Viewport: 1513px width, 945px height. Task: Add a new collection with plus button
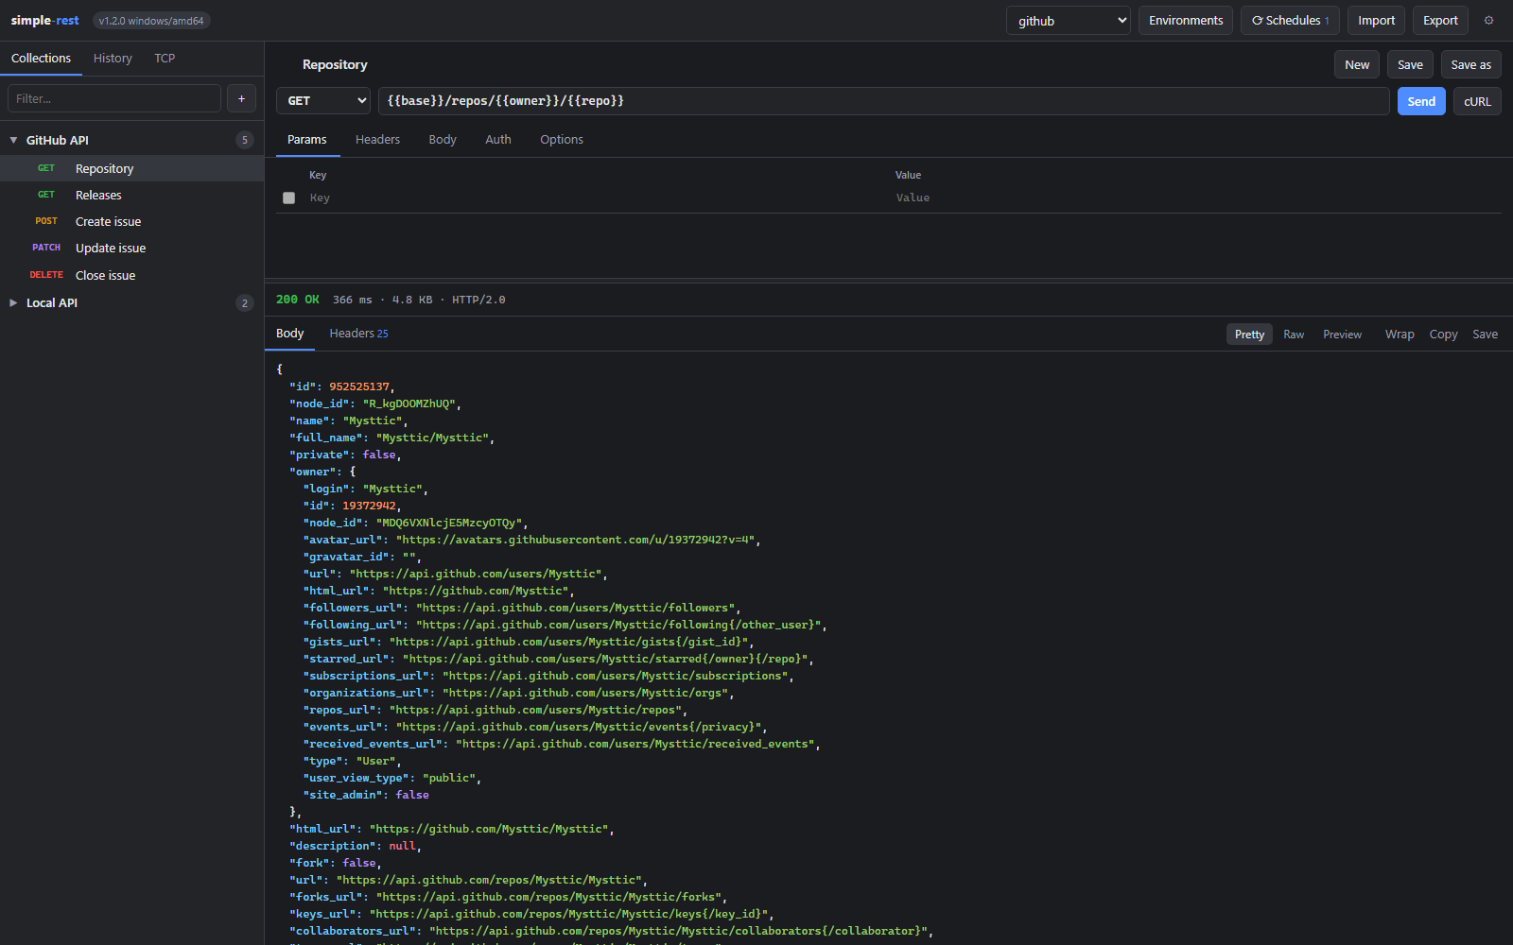pyautogui.click(x=241, y=98)
